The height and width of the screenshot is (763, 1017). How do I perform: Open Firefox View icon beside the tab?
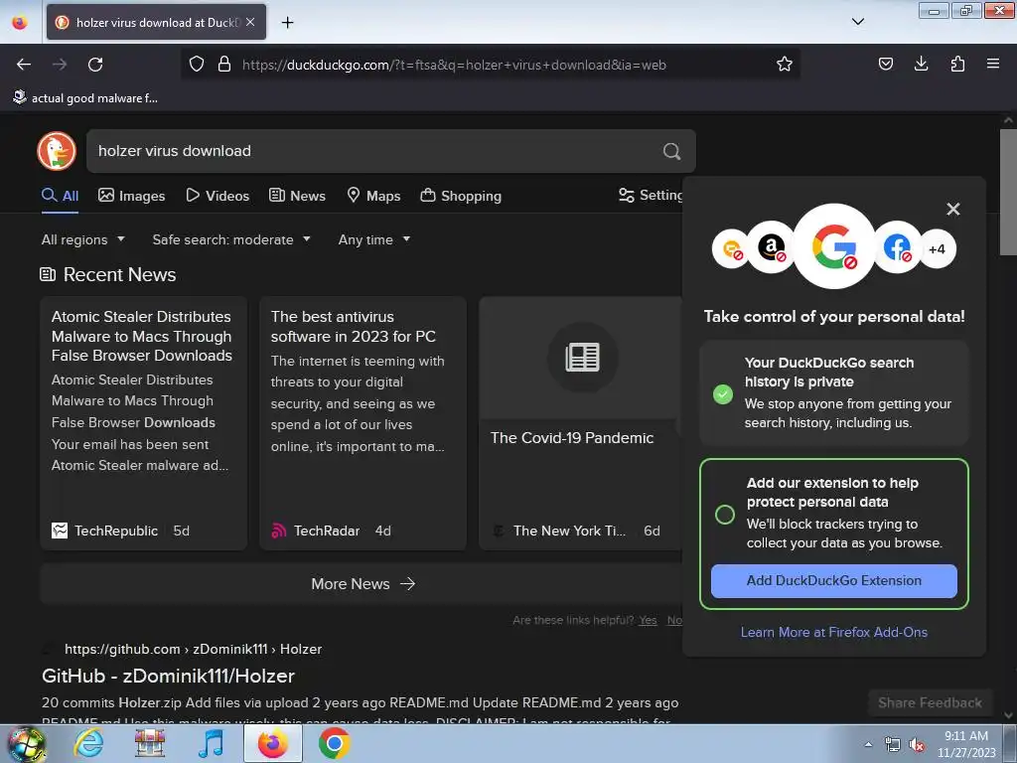pyautogui.click(x=20, y=23)
